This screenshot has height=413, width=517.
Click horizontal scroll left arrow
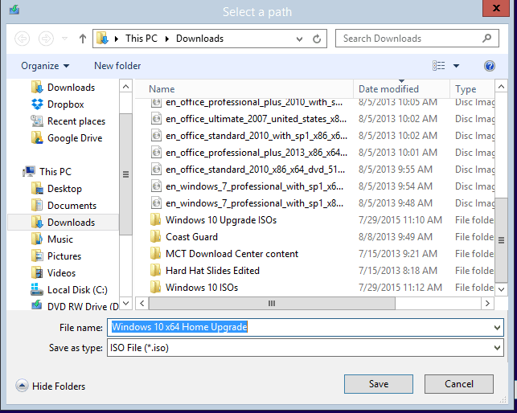coord(142,303)
